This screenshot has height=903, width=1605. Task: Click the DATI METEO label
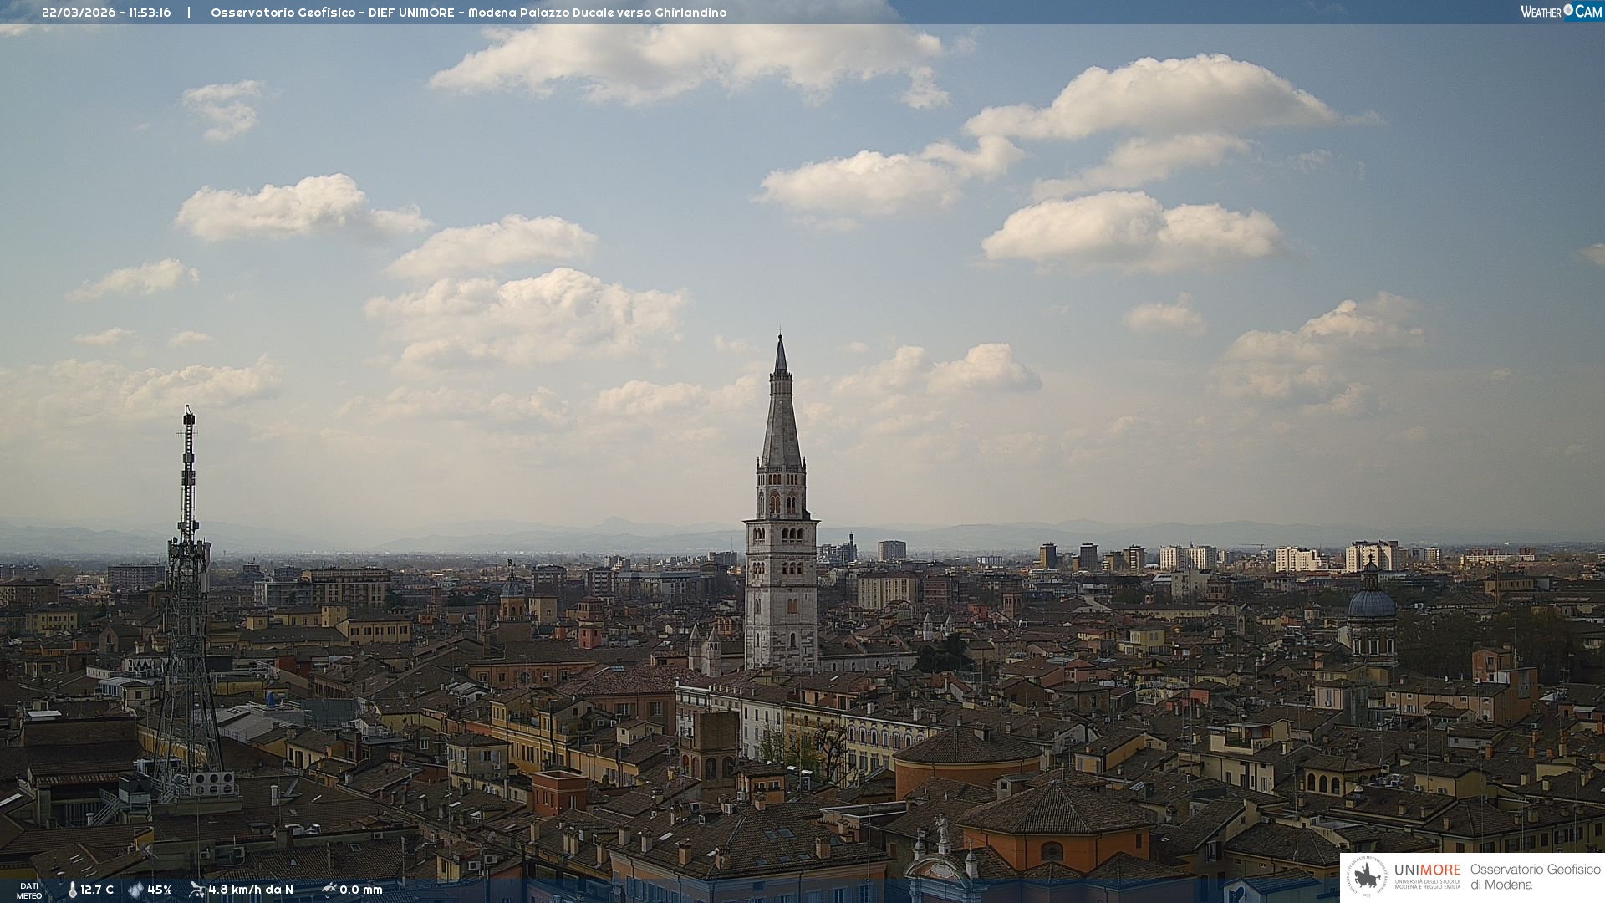coord(29,890)
